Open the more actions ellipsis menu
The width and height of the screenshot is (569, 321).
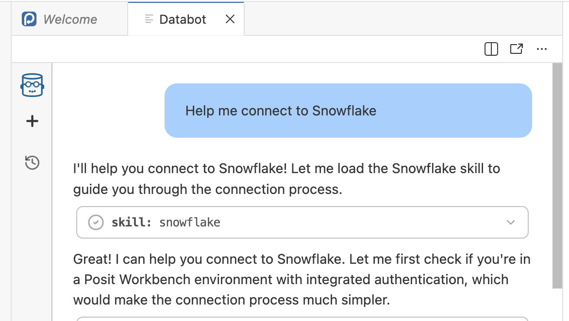click(542, 49)
